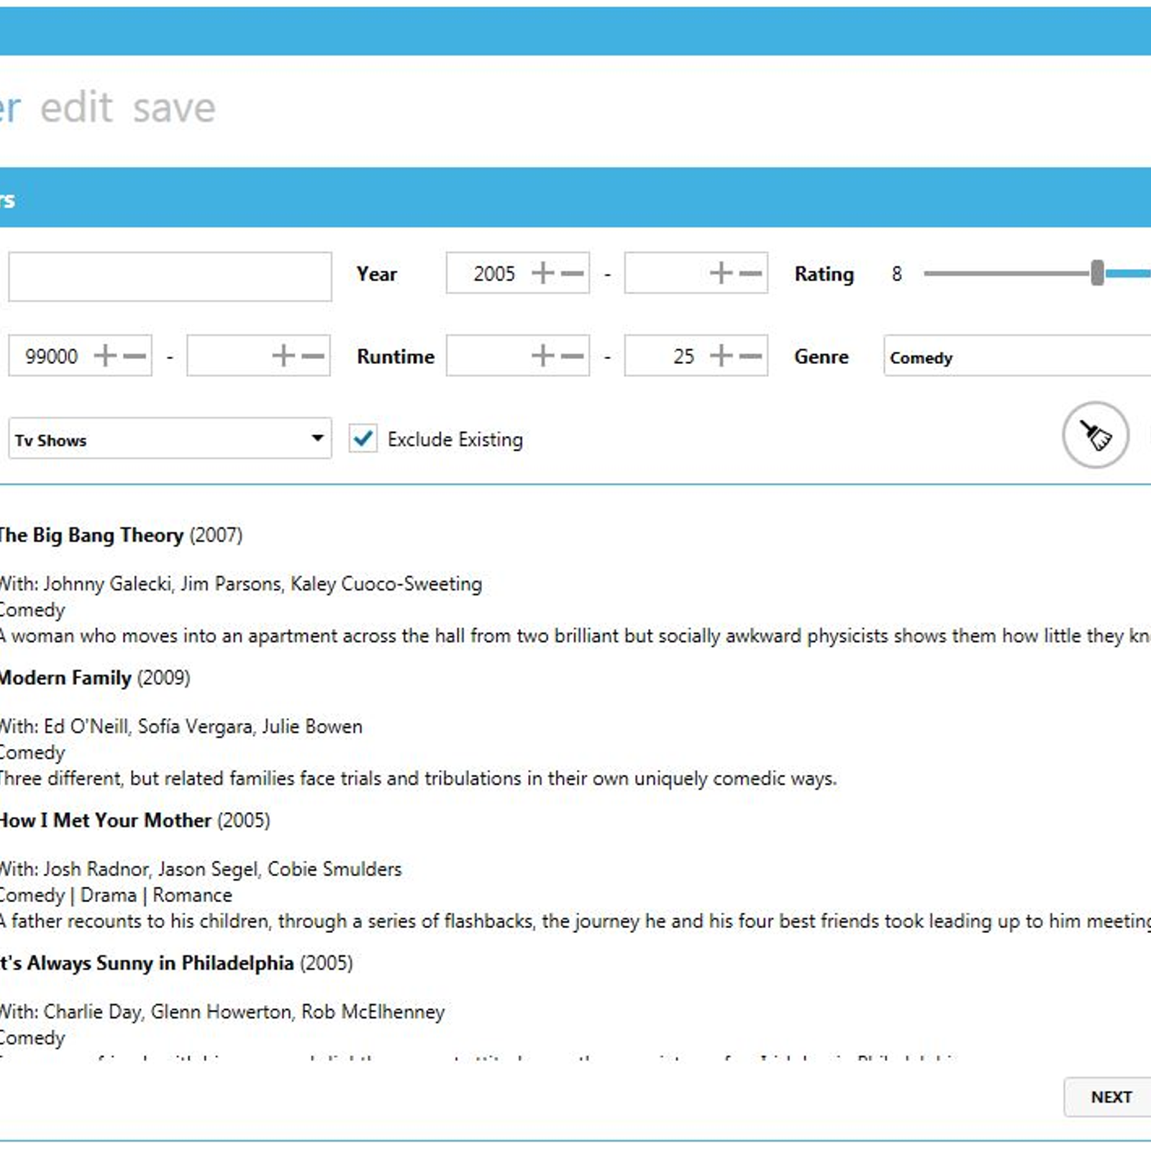Switch to the edit tab
Screen dimensions: 1151x1151
(x=76, y=108)
